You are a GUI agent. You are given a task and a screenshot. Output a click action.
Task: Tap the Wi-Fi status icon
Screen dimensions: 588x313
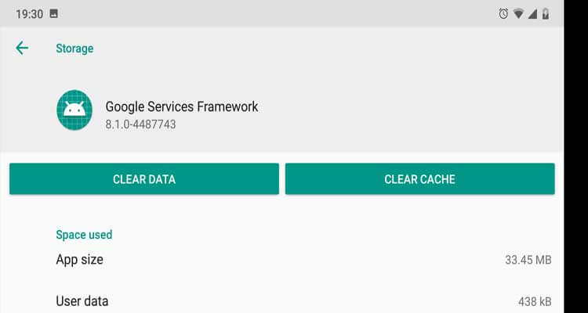[x=517, y=13]
